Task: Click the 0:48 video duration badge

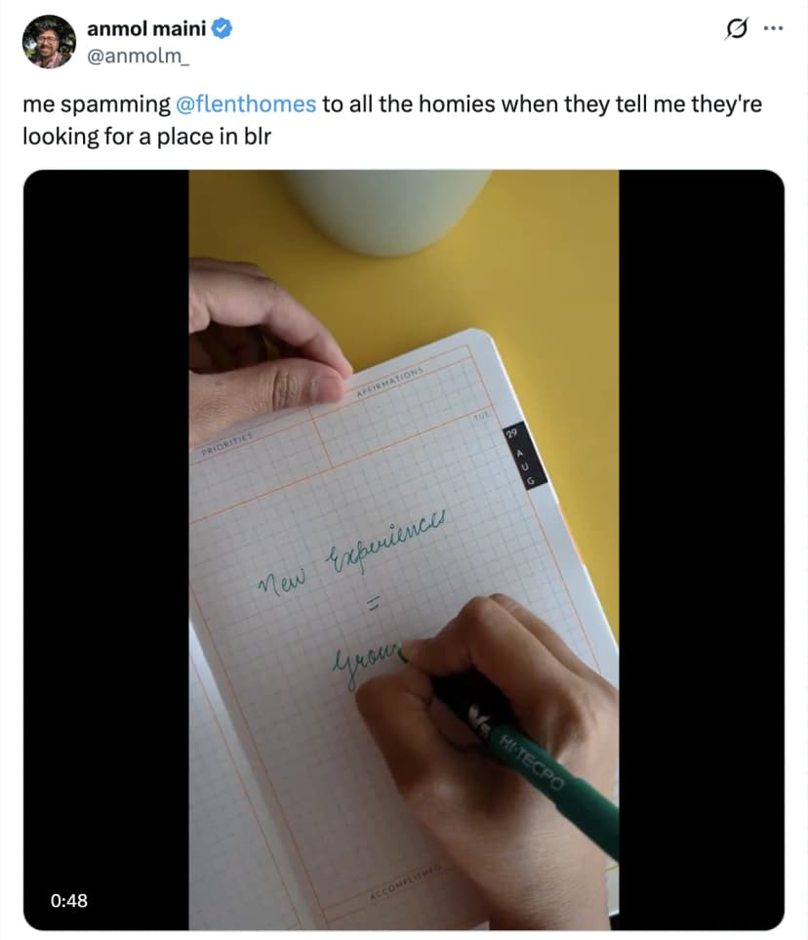Action: coord(68,900)
